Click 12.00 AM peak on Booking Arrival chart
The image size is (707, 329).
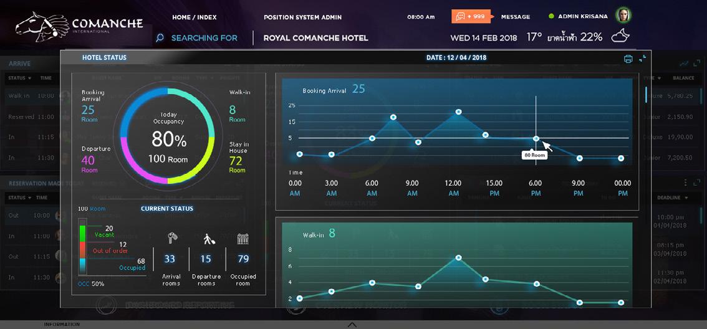tap(459, 112)
